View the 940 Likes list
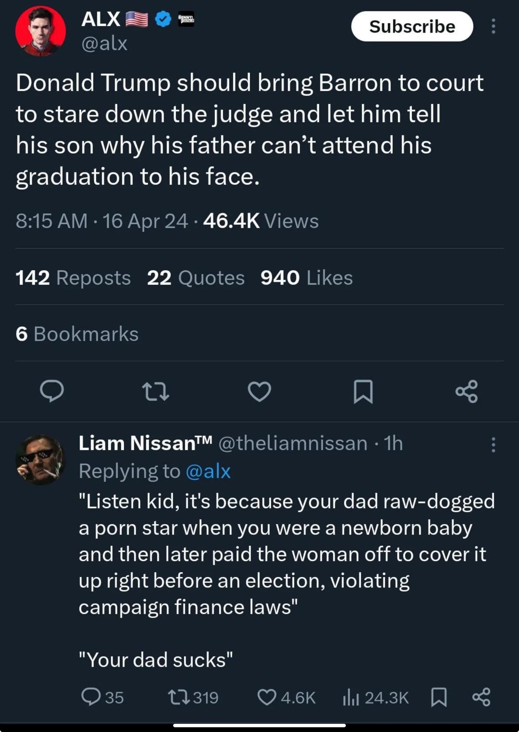Viewport: 519px width, 732px height. [x=307, y=277]
